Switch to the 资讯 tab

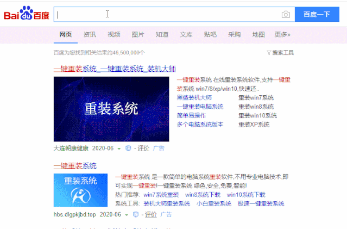[x=90, y=35]
